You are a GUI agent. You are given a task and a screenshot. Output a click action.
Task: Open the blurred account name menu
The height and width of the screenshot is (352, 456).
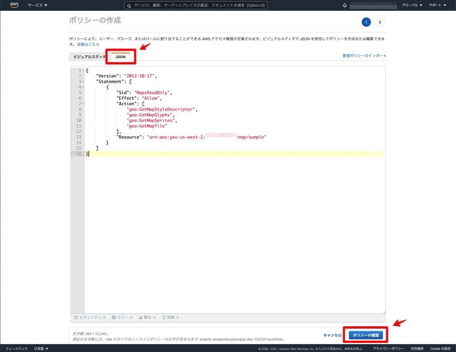point(373,6)
